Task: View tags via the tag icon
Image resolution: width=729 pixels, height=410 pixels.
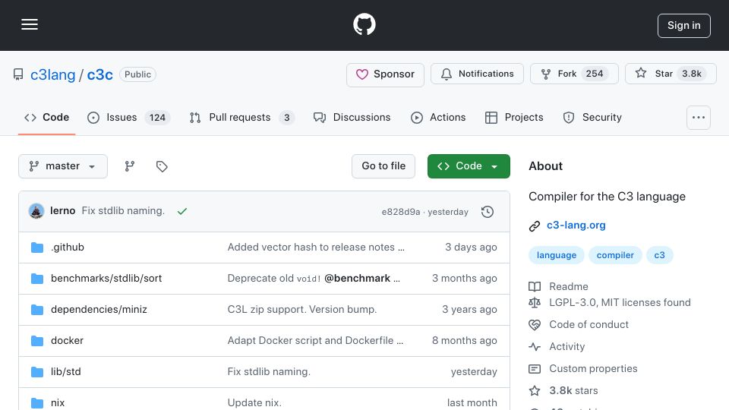Action: (x=162, y=166)
